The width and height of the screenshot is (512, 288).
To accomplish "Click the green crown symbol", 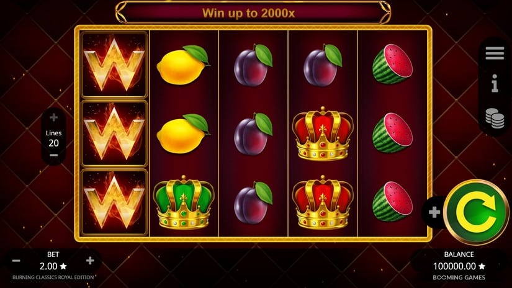I will 184,202.
